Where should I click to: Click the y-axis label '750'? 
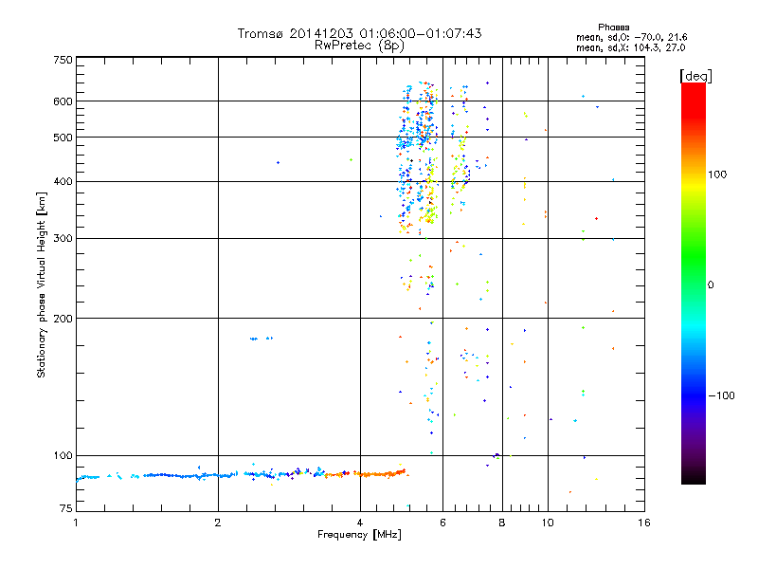(x=63, y=60)
